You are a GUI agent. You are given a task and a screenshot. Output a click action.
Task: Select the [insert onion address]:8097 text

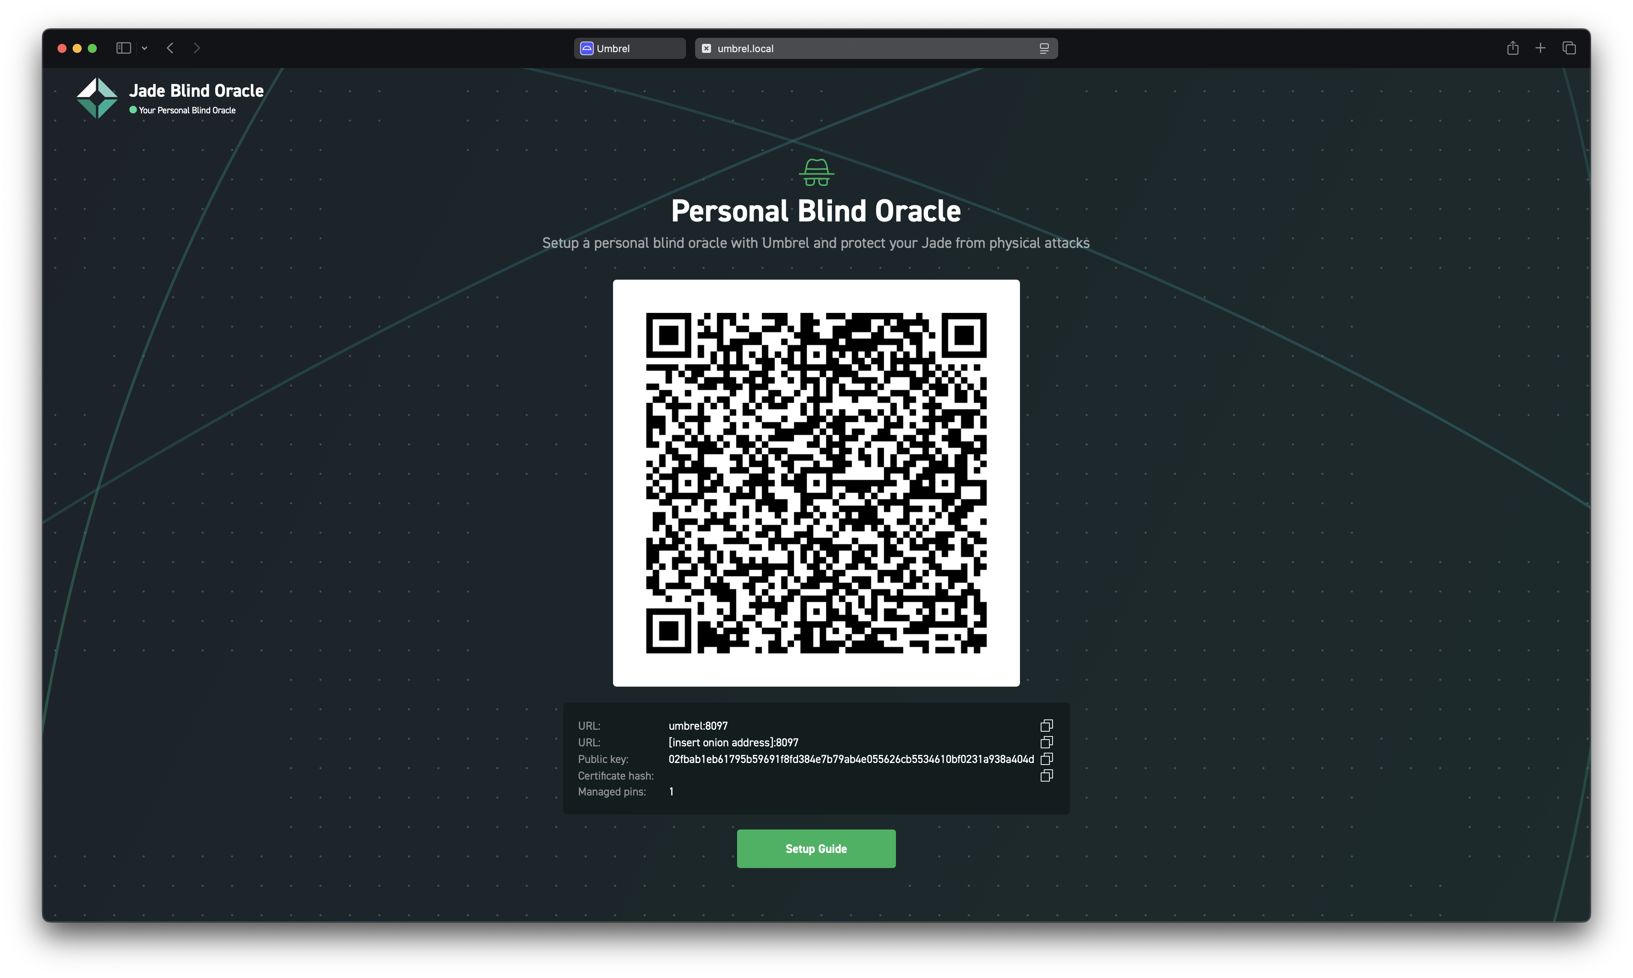coord(733,743)
